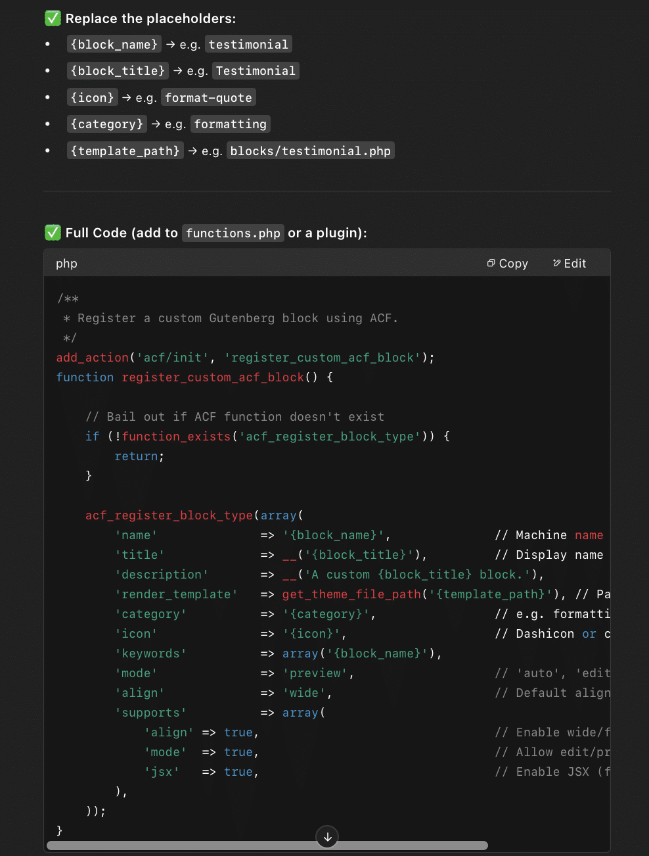Click the {icon} placeholder chip
649x856 pixels.
(93, 97)
